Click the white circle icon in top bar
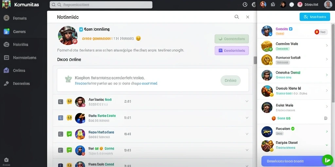This screenshot has height=167, width=335. 291,5
